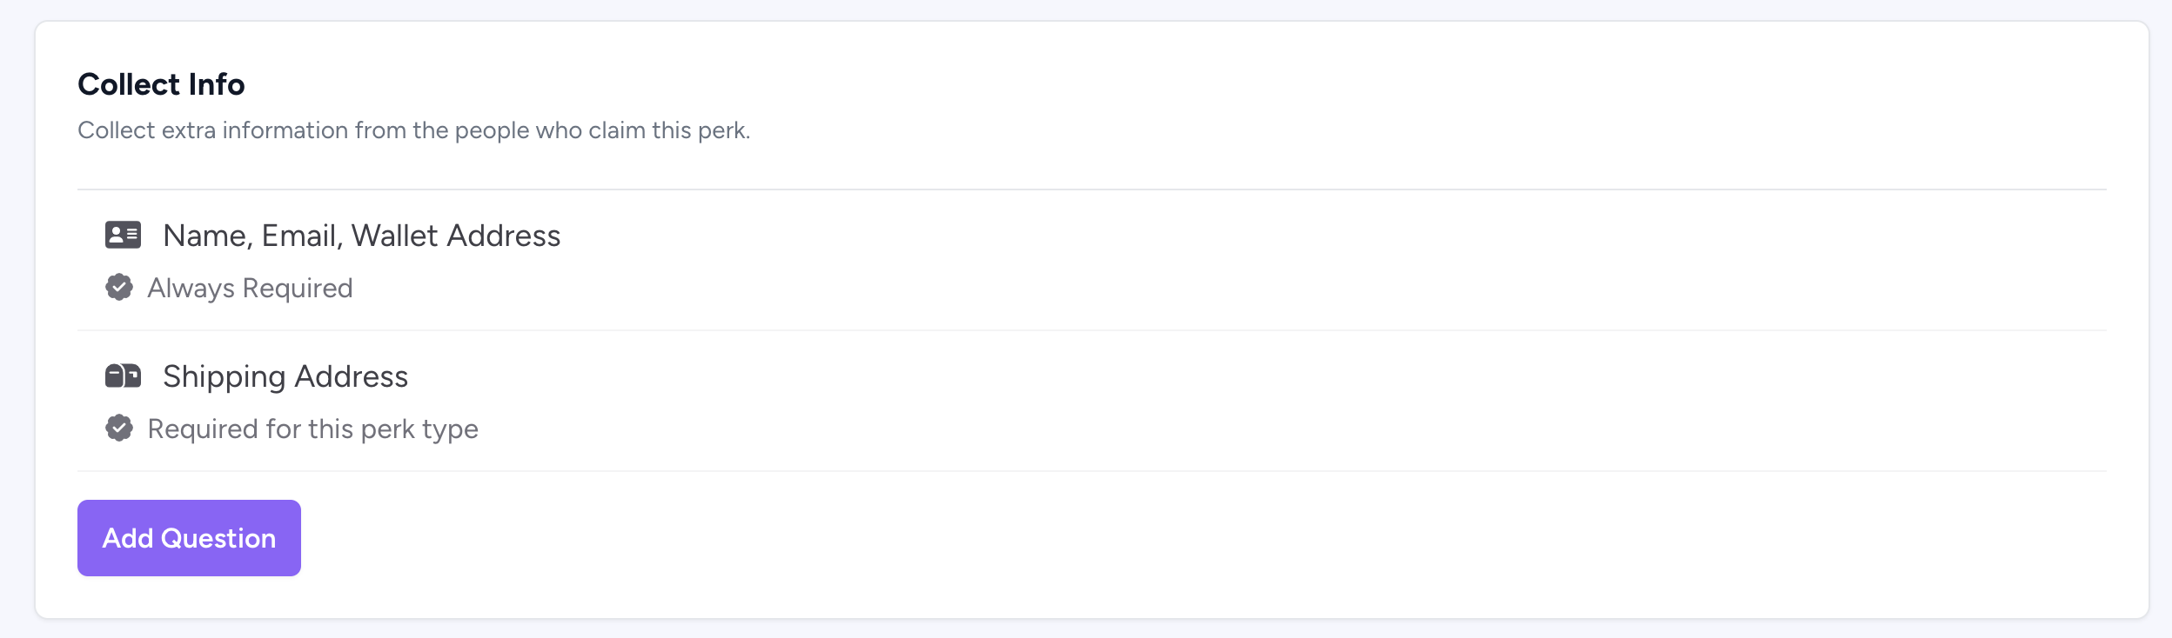Click the check badge beside Always Required
Viewport: 2172px width, 638px height.
pyautogui.click(x=119, y=287)
